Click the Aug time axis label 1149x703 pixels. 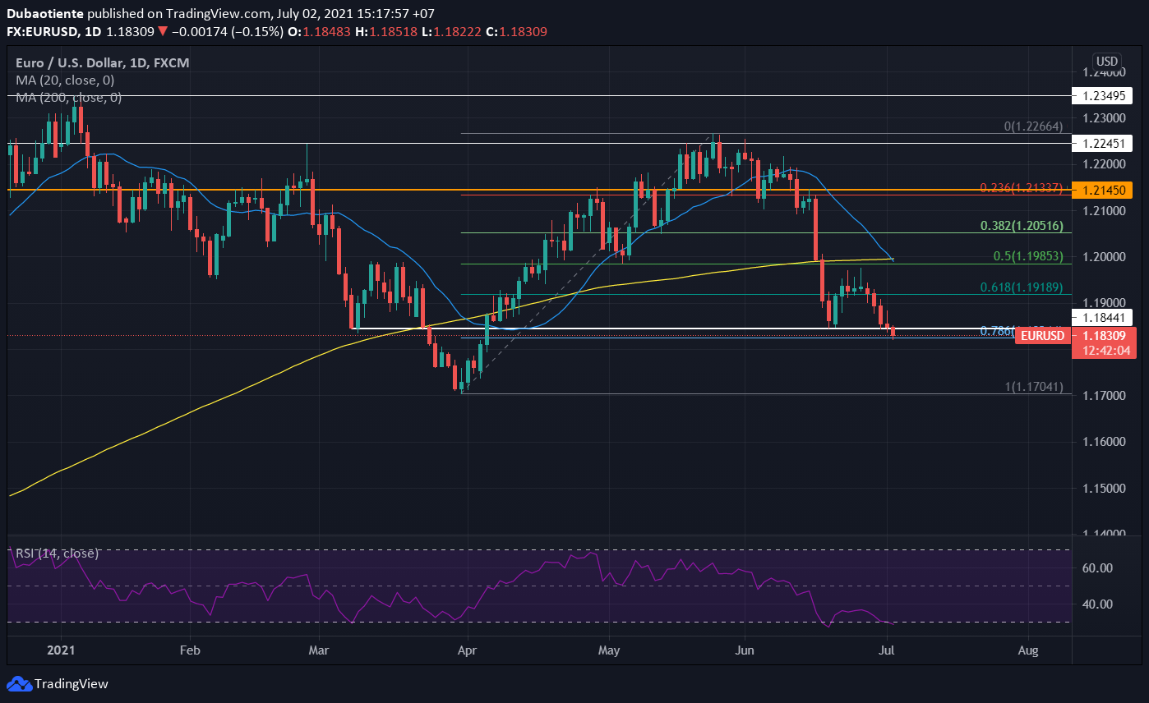pyautogui.click(x=1028, y=650)
